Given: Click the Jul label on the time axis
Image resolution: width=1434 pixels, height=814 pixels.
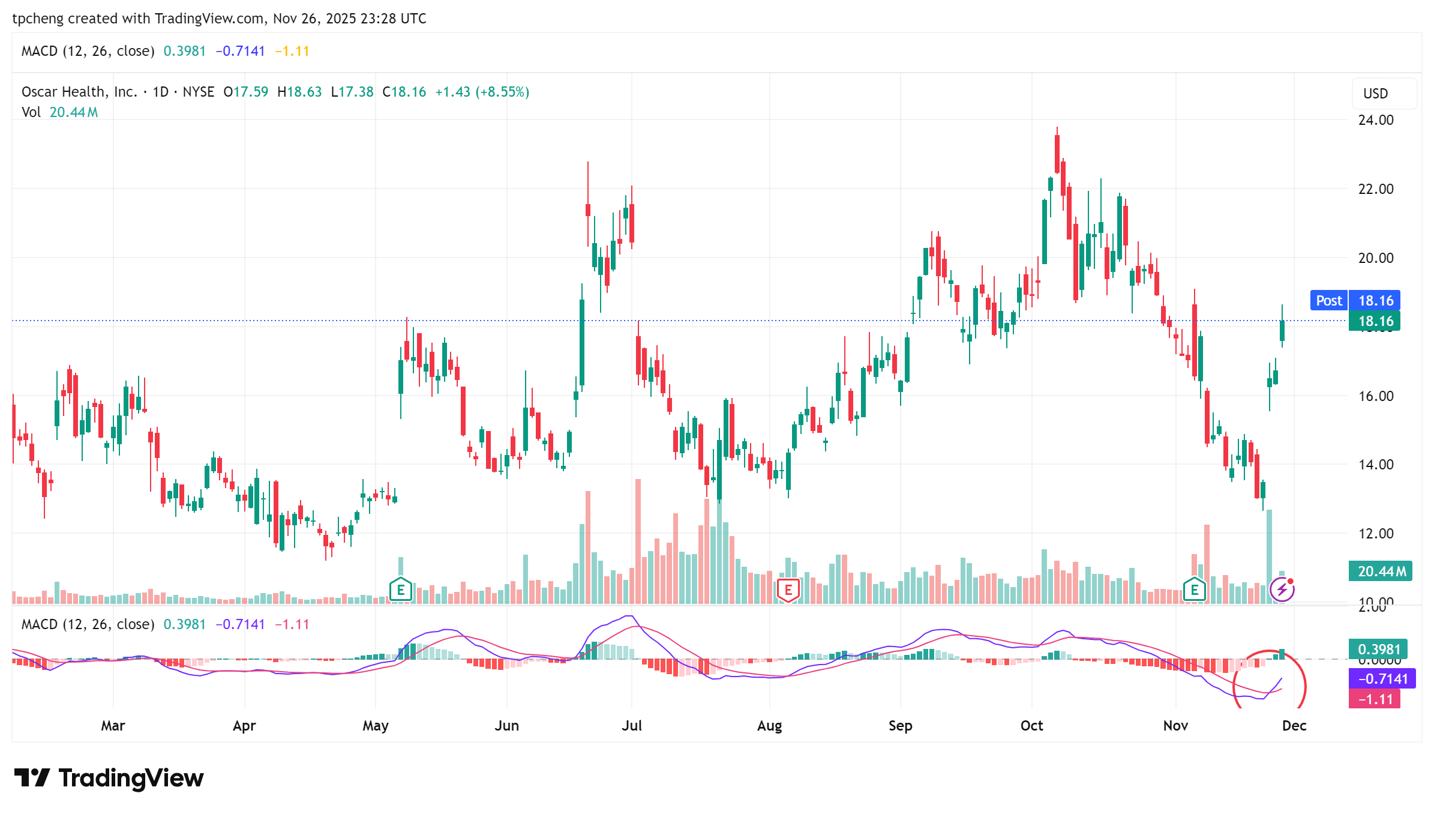Looking at the screenshot, I should [x=631, y=726].
